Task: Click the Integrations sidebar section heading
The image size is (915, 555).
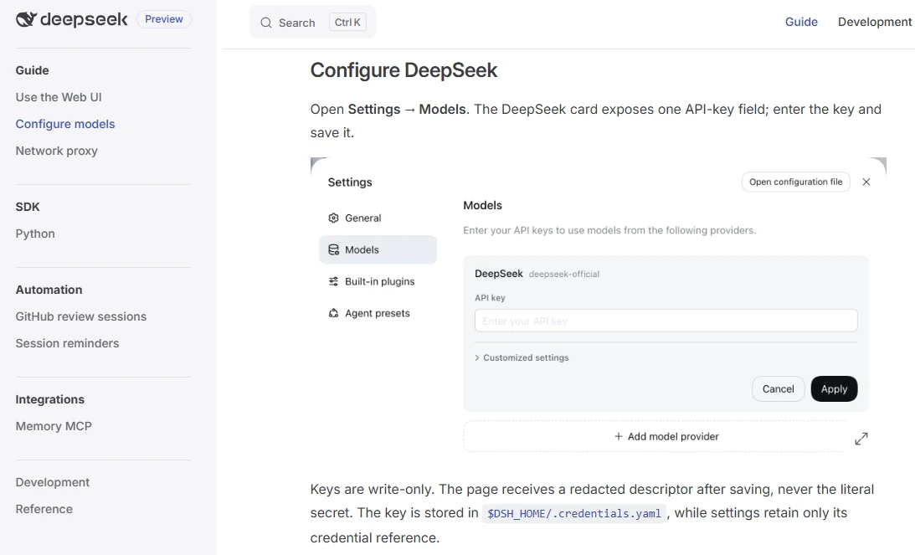Action: pos(49,399)
